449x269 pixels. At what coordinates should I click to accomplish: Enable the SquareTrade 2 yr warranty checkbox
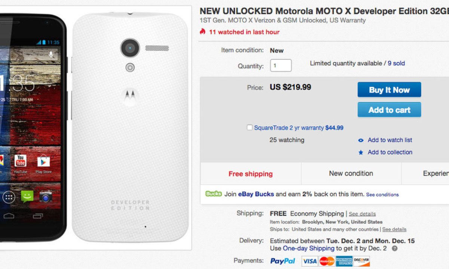click(x=250, y=127)
